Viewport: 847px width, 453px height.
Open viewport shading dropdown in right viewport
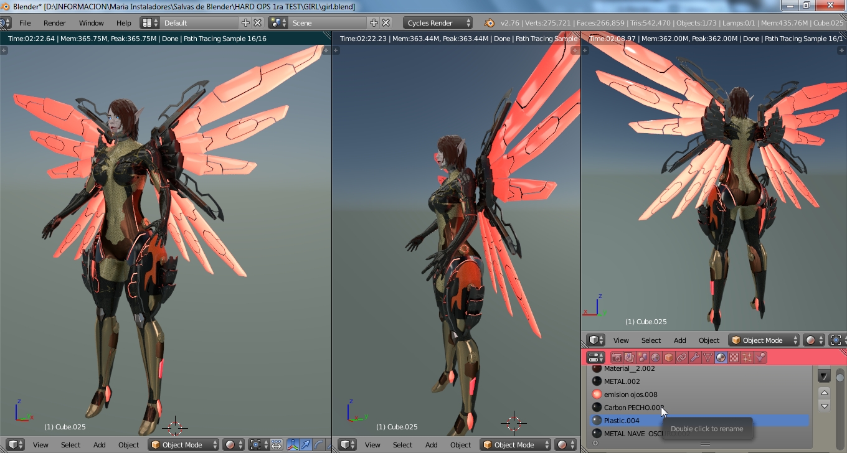point(814,340)
